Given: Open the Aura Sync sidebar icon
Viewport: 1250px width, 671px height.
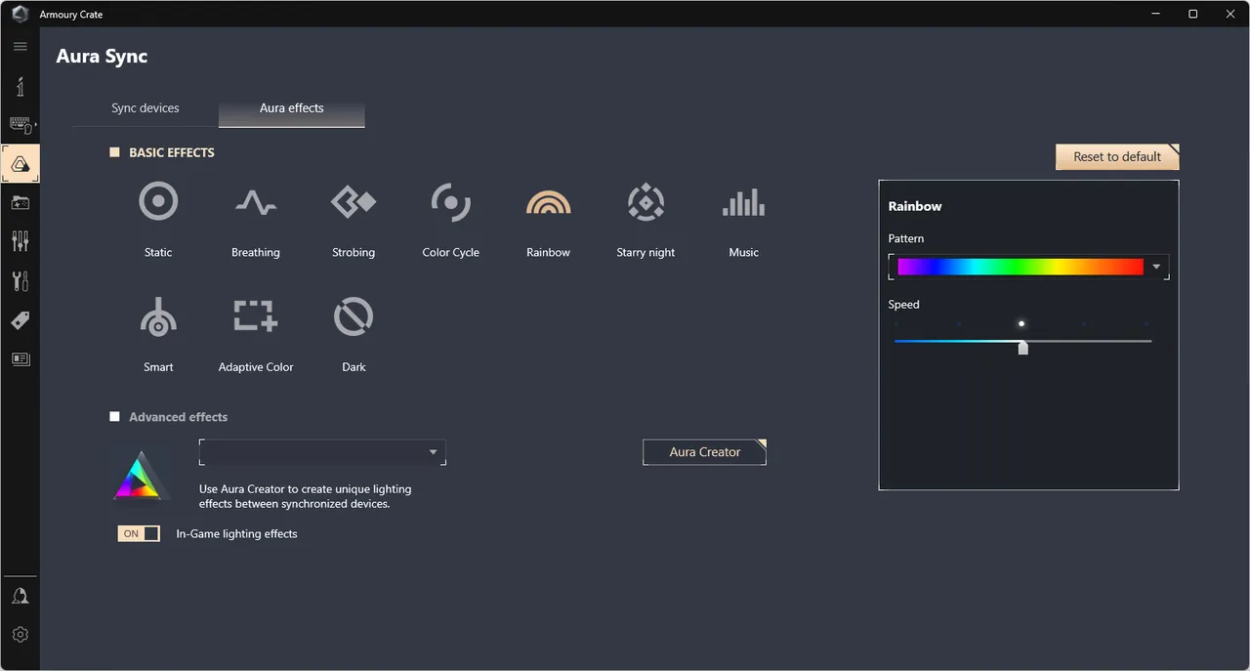Looking at the screenshot, I should [x=21, y=164].
